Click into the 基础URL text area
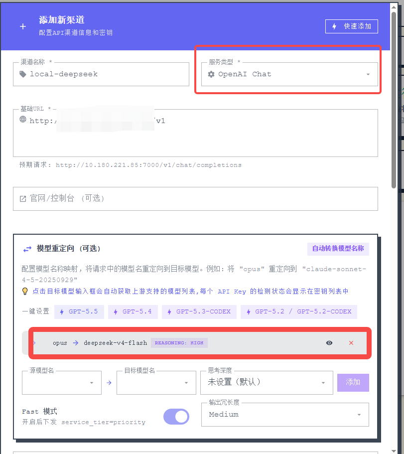404x454 pixels. (x=195, y=133)
